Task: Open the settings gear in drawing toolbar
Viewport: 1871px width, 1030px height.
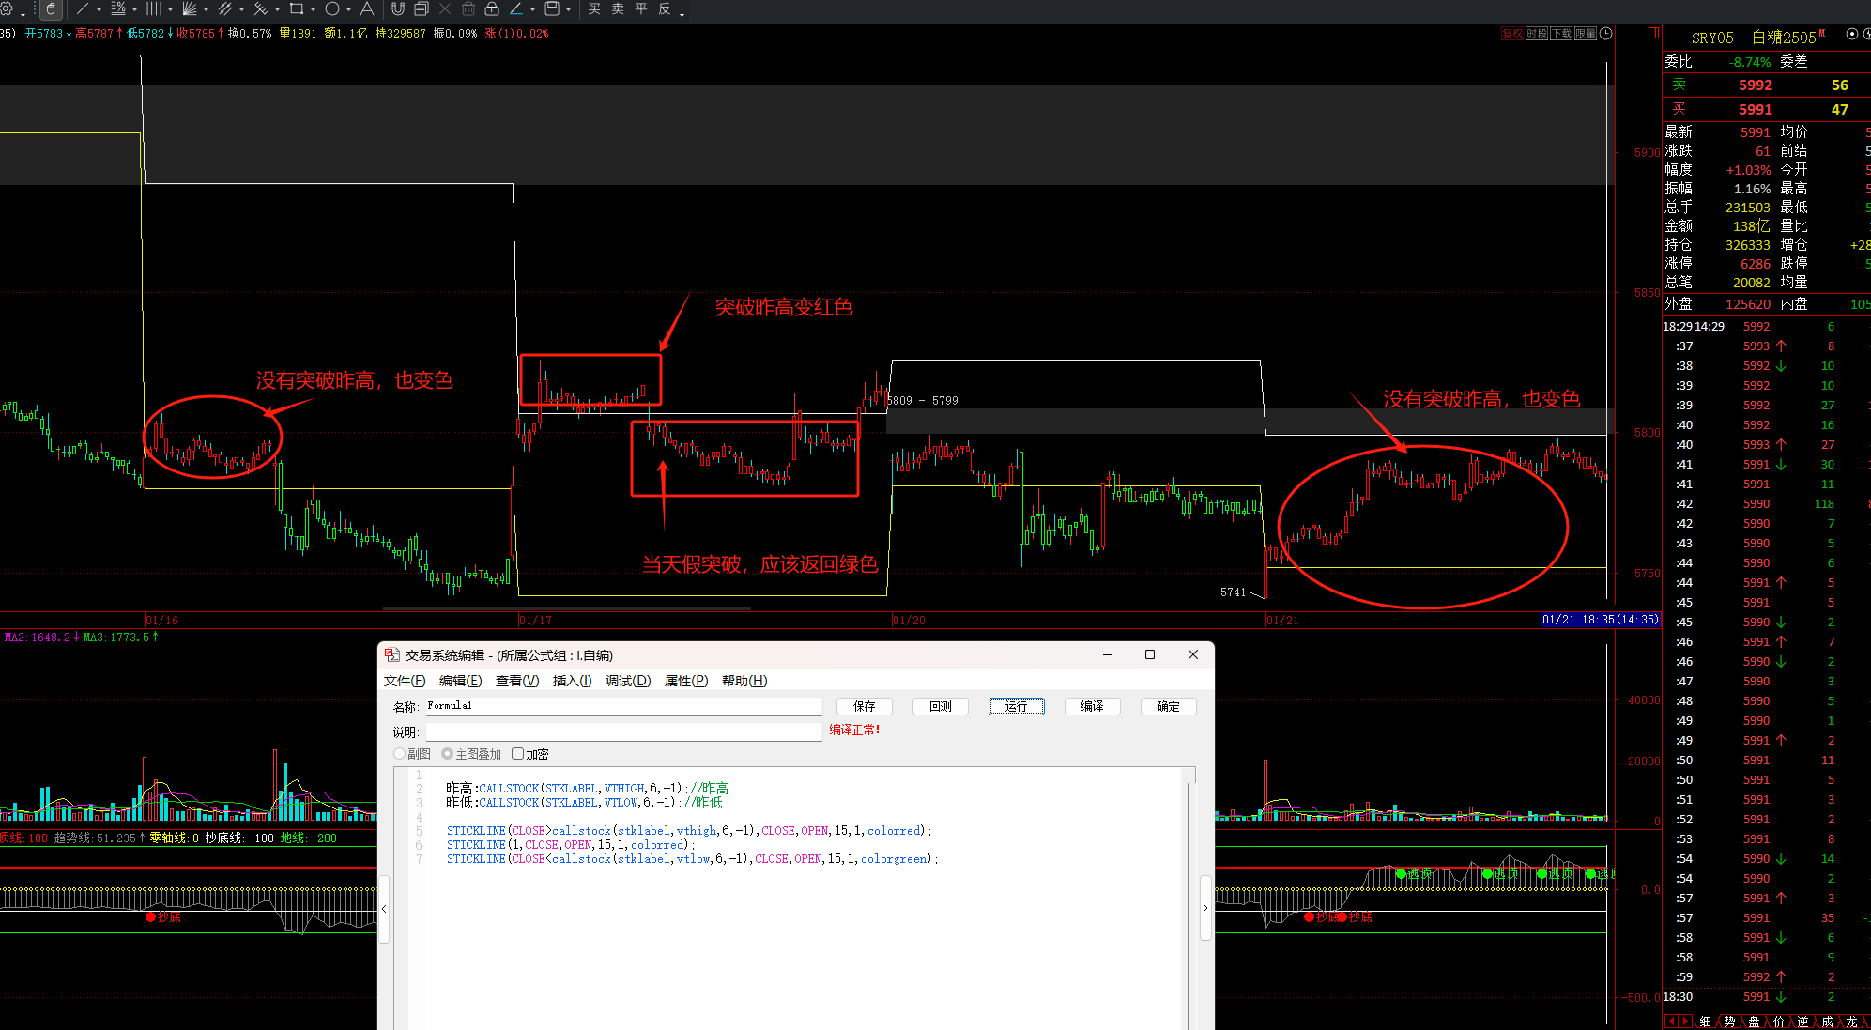Action: tap(6, 8)
